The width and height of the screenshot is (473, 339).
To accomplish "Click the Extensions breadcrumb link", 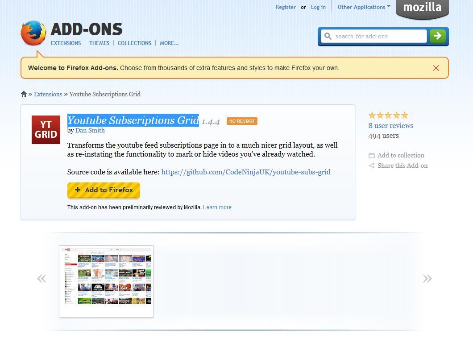I will [x=48, y=94].
